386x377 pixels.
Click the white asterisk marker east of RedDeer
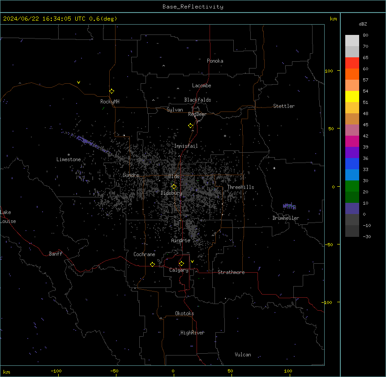point(225,136)
